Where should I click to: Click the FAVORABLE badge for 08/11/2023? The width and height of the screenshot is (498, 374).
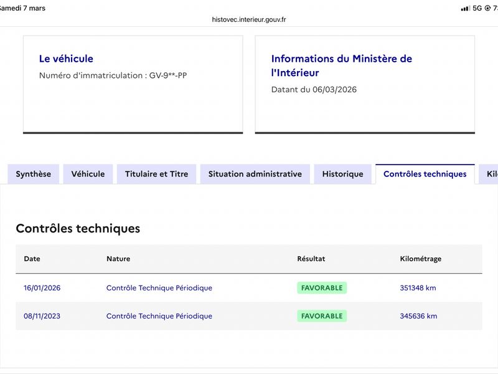pyautogui.click(x=322, y=316)
